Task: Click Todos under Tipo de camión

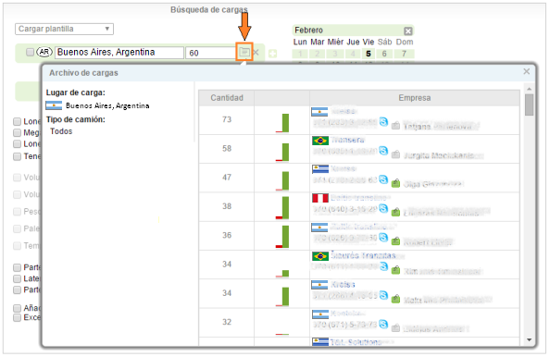Action: coord(61,131)
